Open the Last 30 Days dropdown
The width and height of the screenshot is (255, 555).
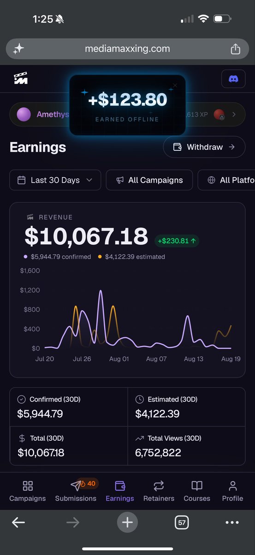(55, 180)
